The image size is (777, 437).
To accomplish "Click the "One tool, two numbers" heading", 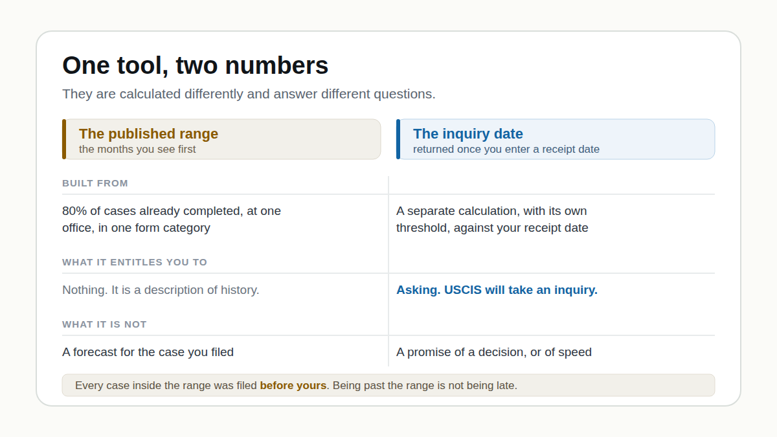I will [195, 66].
